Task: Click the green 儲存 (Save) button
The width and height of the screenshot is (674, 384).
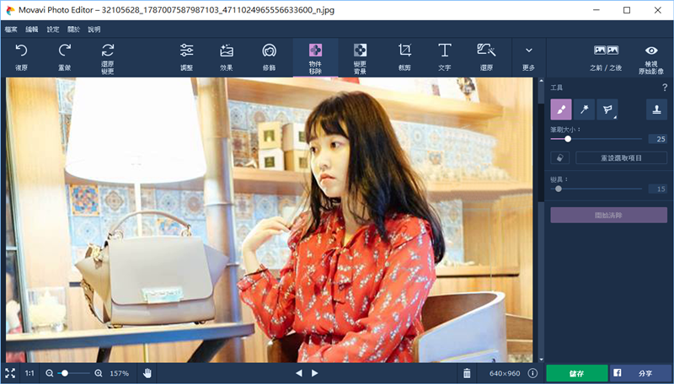Action: coord(575,373)
